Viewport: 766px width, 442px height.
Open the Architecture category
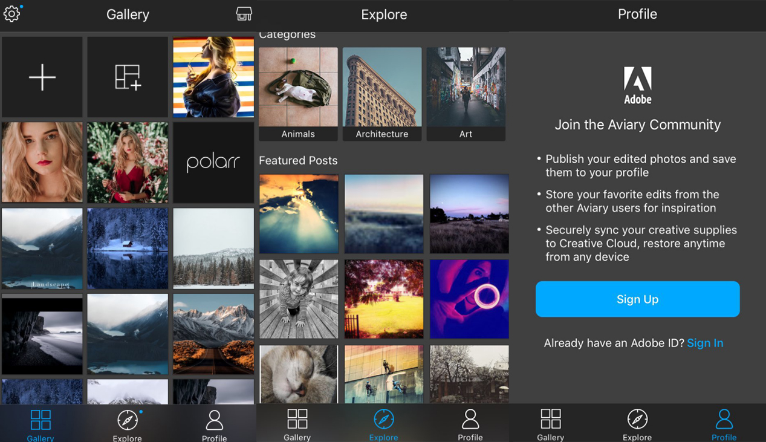pyautogui.click(x=382, y=94)
